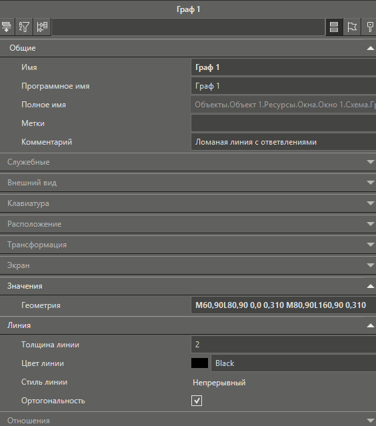The width and height of the screenshot is (376, 426).
Task: Click the flag icon in toolbar
Action: pyautogui.click(x=352, y=27)
